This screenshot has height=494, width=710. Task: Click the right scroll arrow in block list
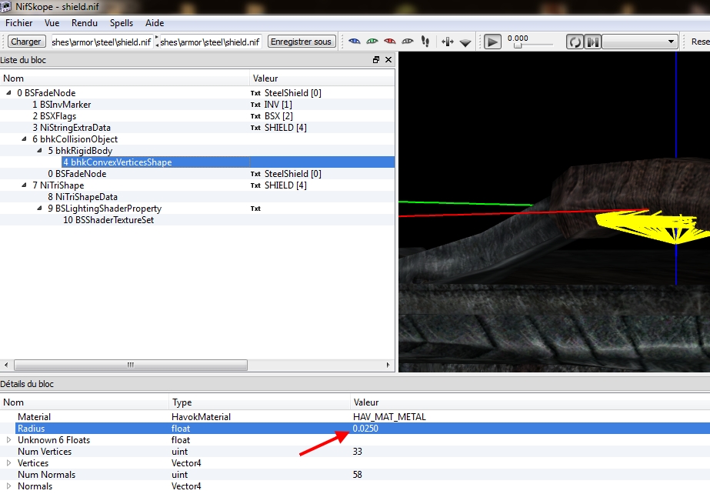pyautogui.click(x=388, y=365)
